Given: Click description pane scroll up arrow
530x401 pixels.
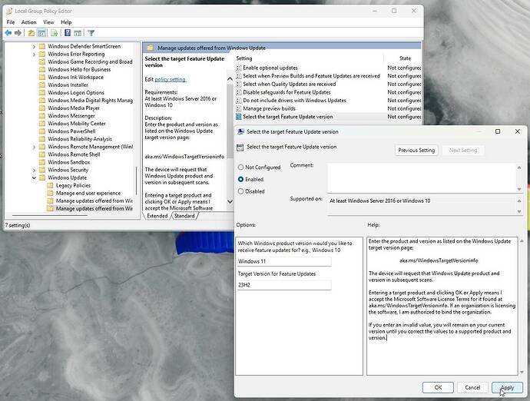Looking at the screenshot, I should [230, 79].
